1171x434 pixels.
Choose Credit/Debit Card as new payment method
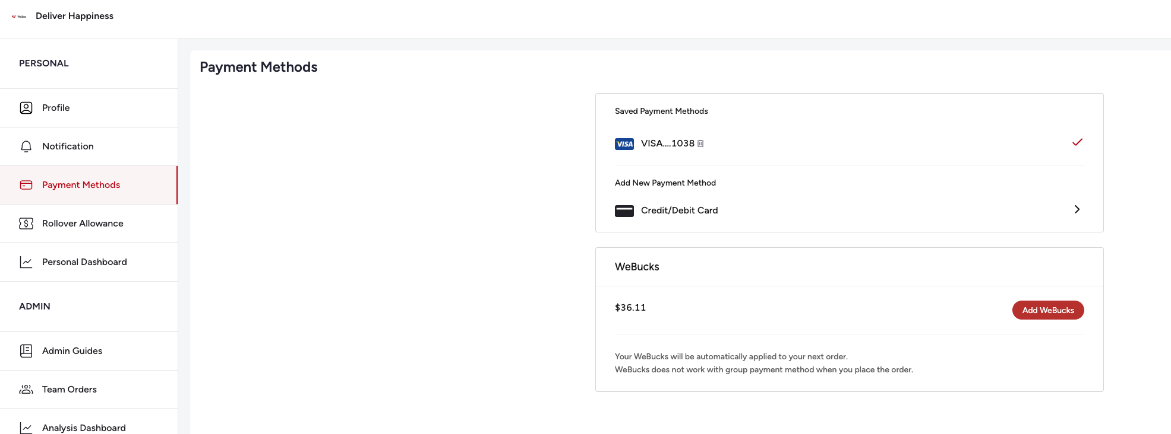click(679, 210)
